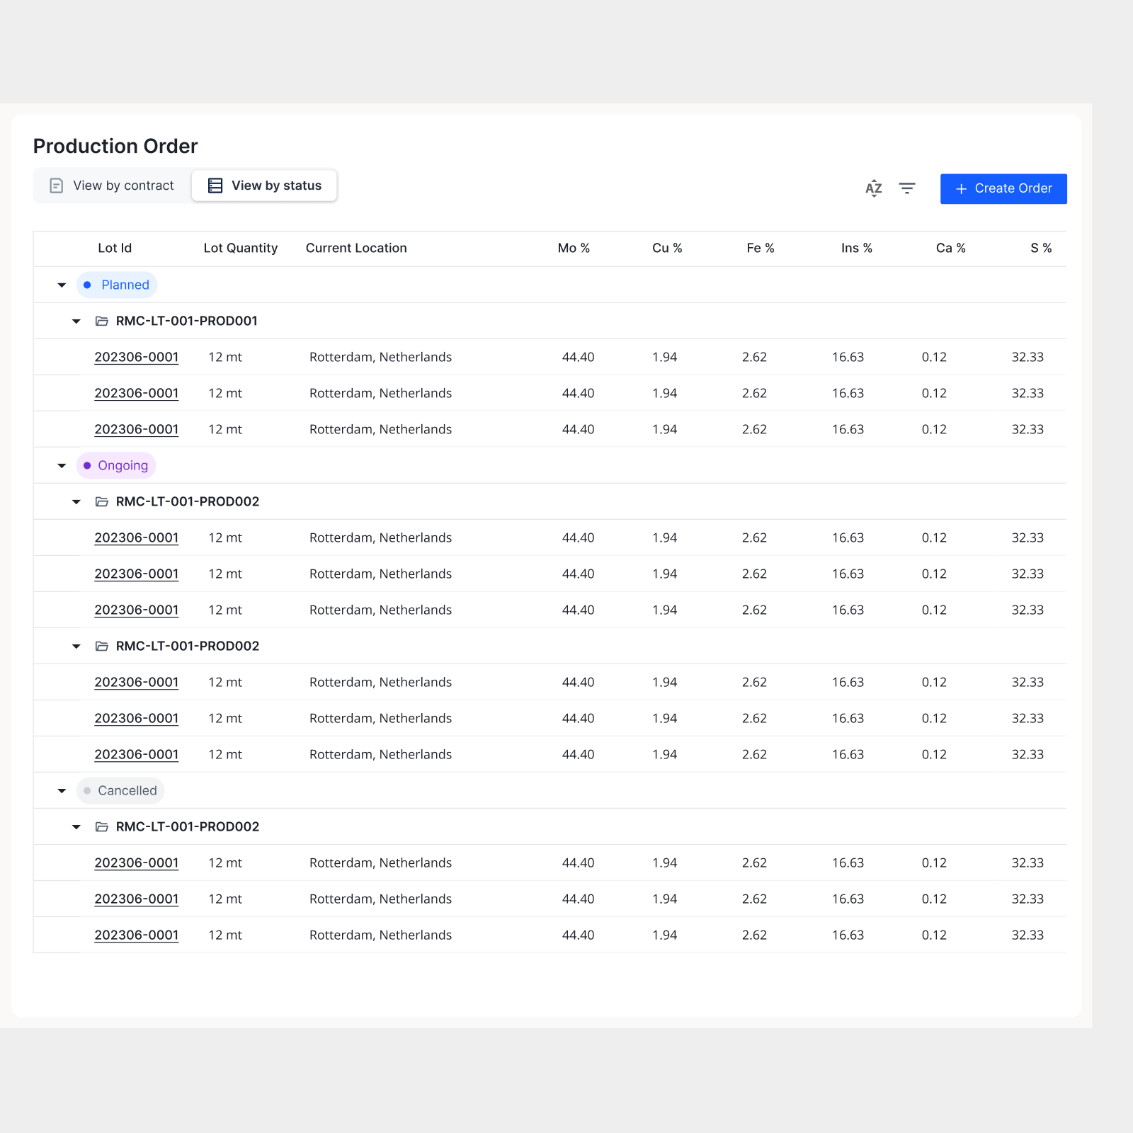Collapse the Ongoing group
The height and width of the screenshot is (1133, 1133).
[x=61, y=465]
